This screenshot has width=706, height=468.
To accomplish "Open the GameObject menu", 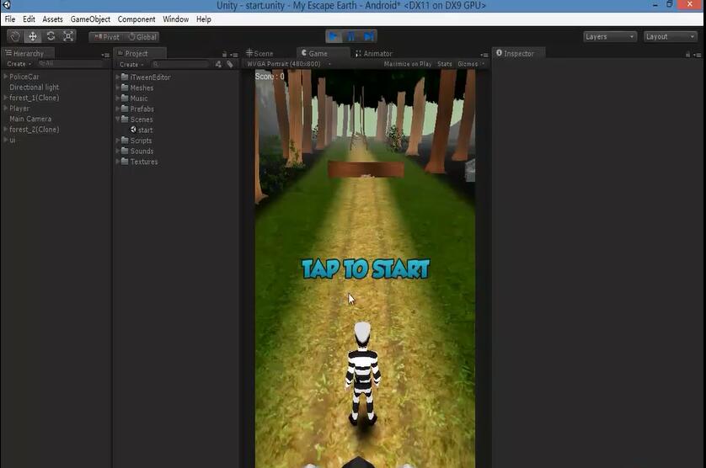I will pos(90,19).
